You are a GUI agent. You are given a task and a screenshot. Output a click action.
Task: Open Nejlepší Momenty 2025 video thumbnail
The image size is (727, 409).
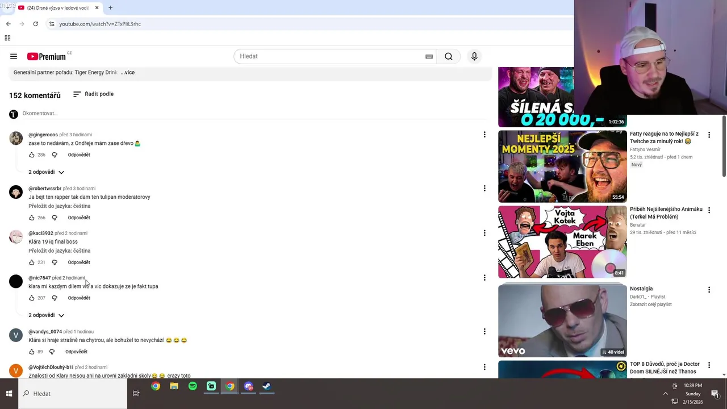(x=562, y=166)
